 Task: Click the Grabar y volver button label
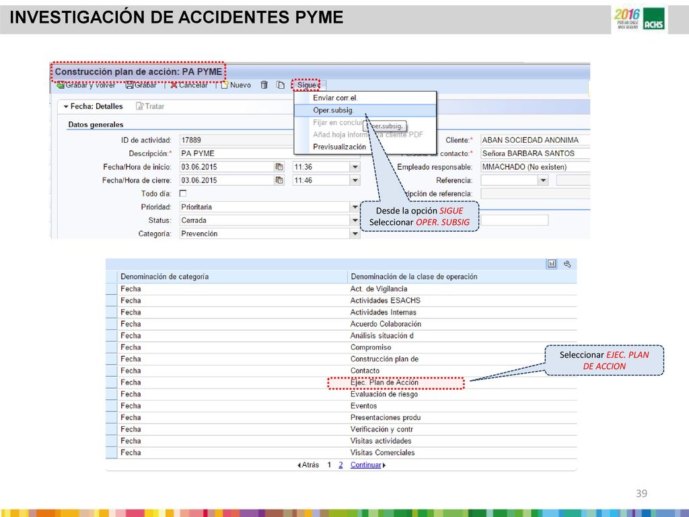91,85
